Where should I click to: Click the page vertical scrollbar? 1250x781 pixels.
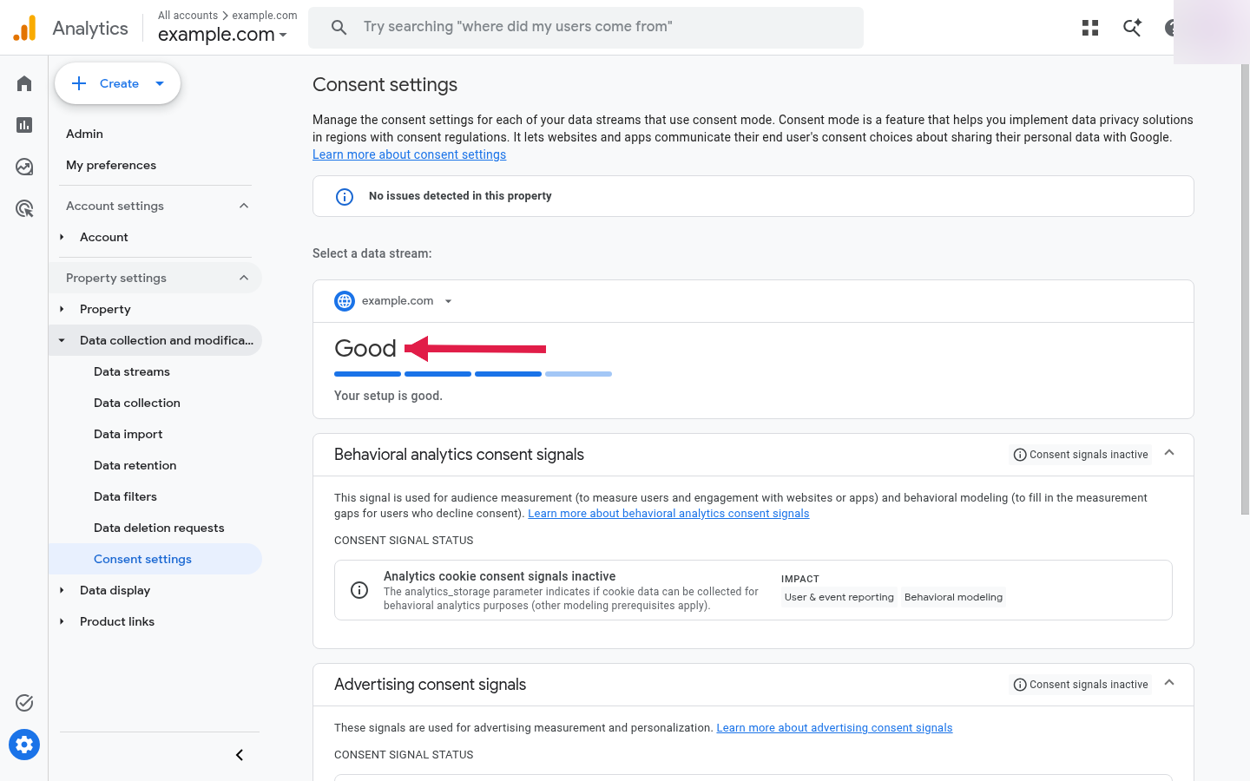[1245, 289]
